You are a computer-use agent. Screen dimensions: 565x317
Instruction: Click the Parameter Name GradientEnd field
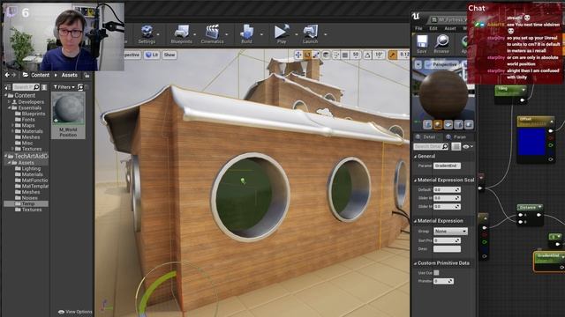[447, 166]
